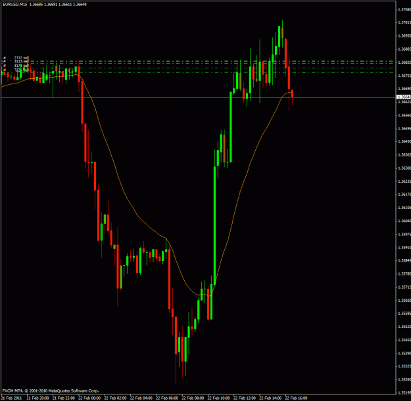Click the 1.36690 price axis label
411x401 pixels.
coord(404,89)
